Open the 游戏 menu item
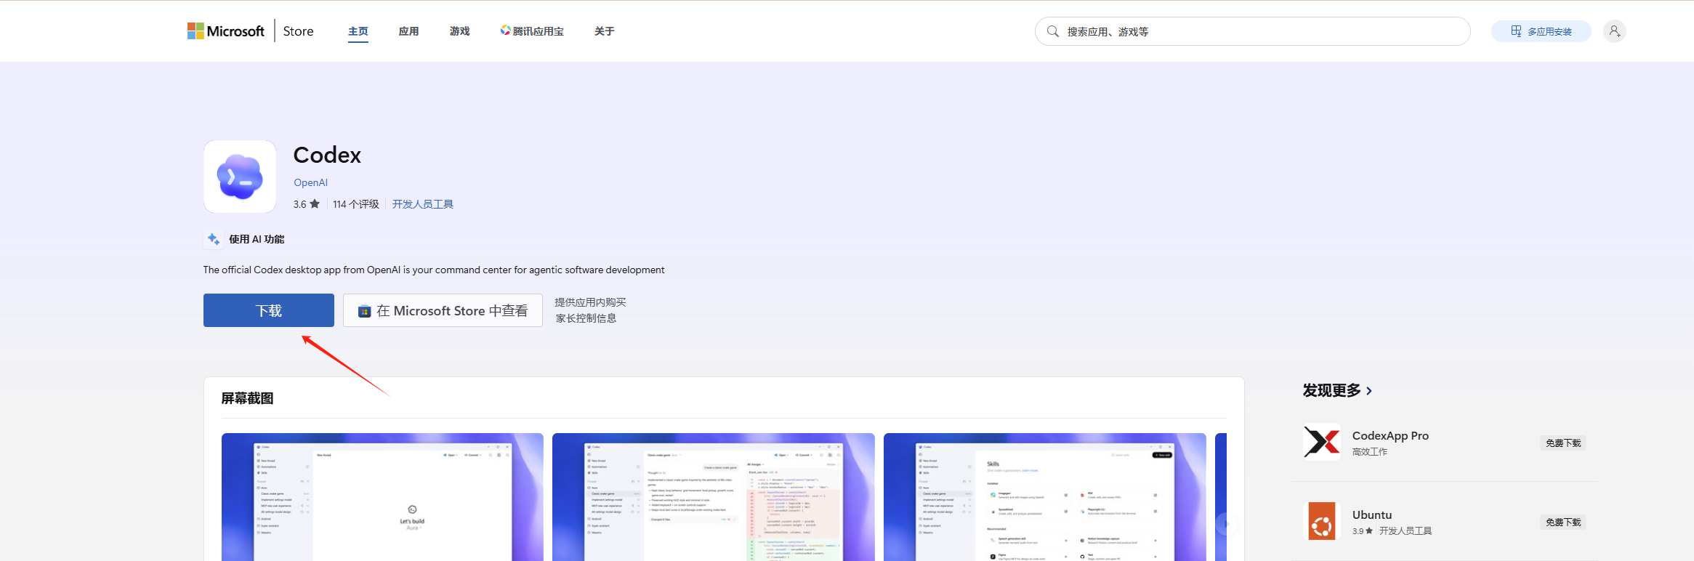1694x561 pixels. 459,31
